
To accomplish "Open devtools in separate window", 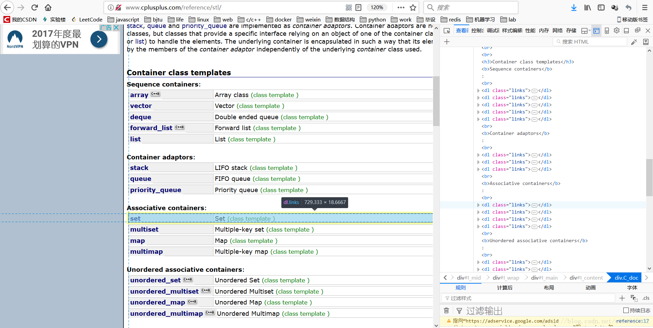I will [637, 31].
